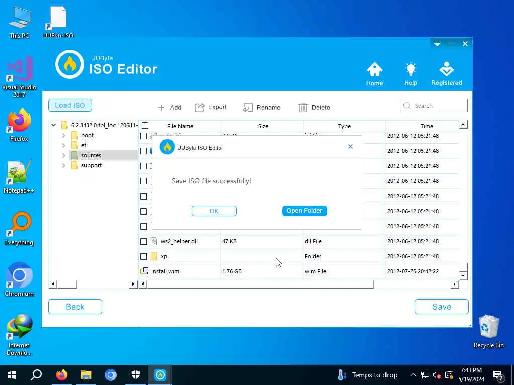Image resolution: width=514 pixels, height=385 pixels.
Task: Open File Explorer from taskbar
Action: [86, 375]
